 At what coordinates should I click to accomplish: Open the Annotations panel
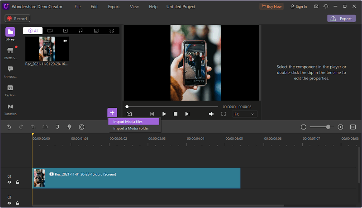pyautogui.click(x=10, y=72)
